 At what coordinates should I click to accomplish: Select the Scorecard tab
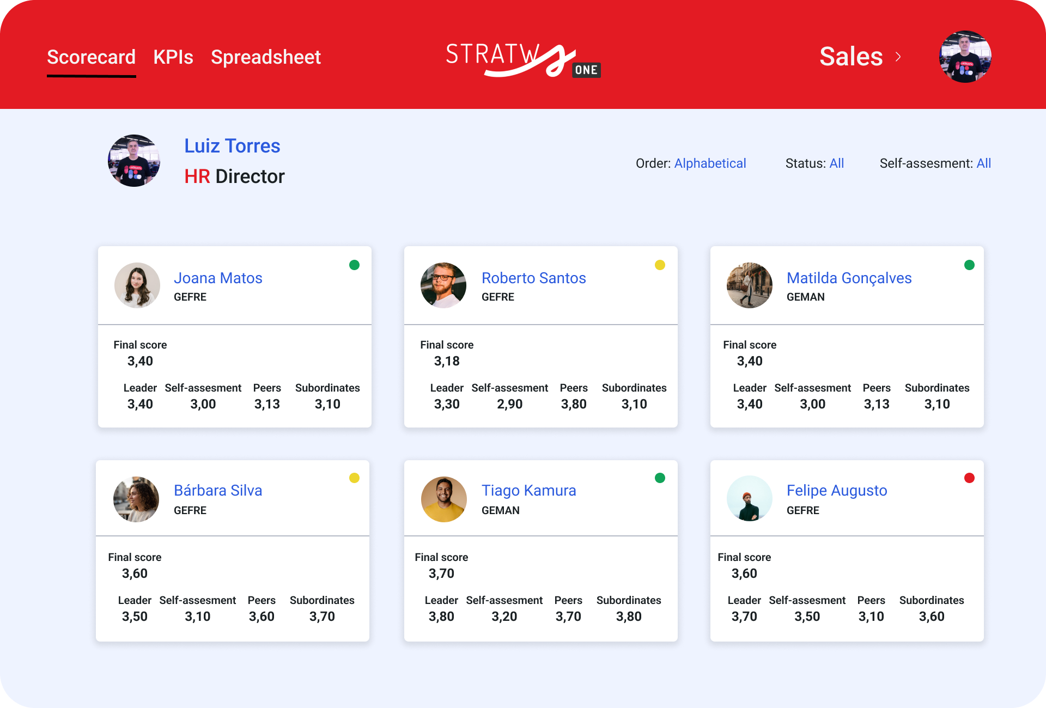[x=91, y=57]
